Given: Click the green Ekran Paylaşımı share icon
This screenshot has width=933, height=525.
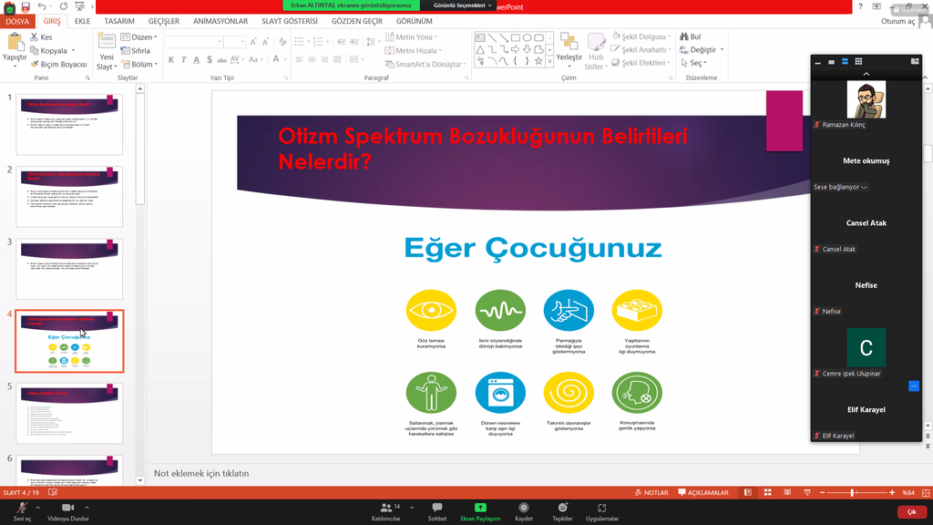Looking at the screenshot, I should [x=480, y=508].
